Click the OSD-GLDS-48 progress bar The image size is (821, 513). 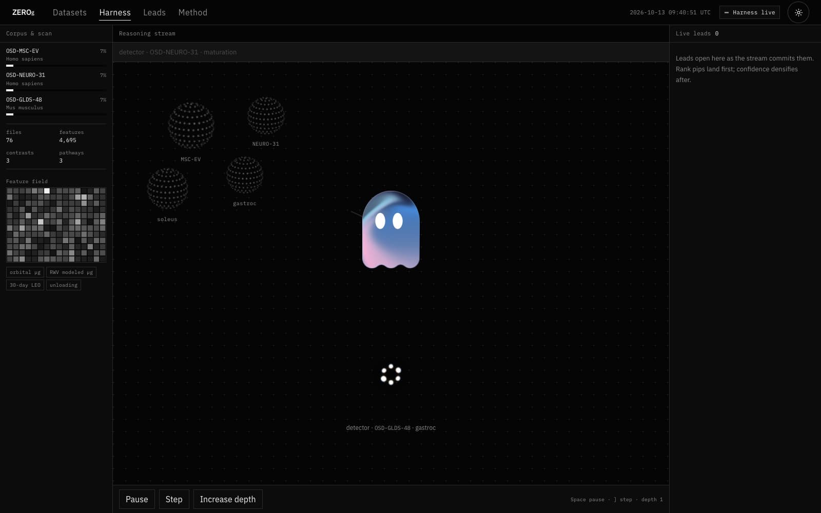pos(56,114)
